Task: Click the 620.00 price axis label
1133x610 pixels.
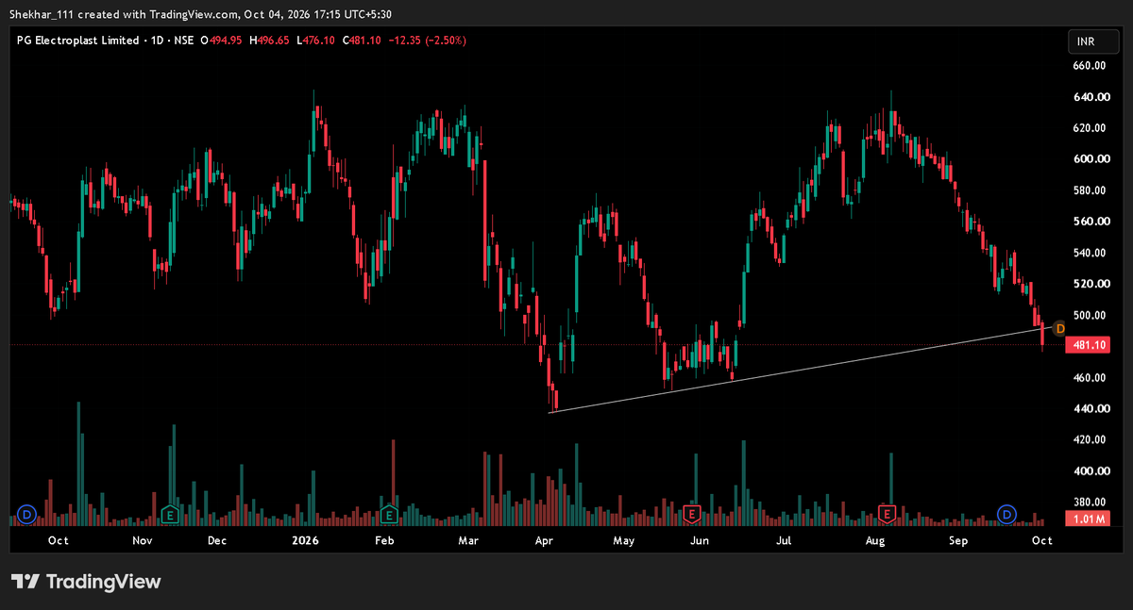Action: pos(1089,128)
